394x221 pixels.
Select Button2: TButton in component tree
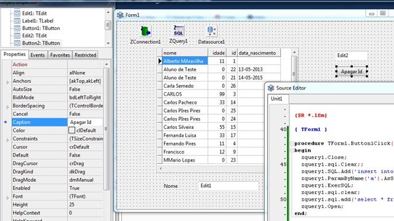tap(41, 43)
